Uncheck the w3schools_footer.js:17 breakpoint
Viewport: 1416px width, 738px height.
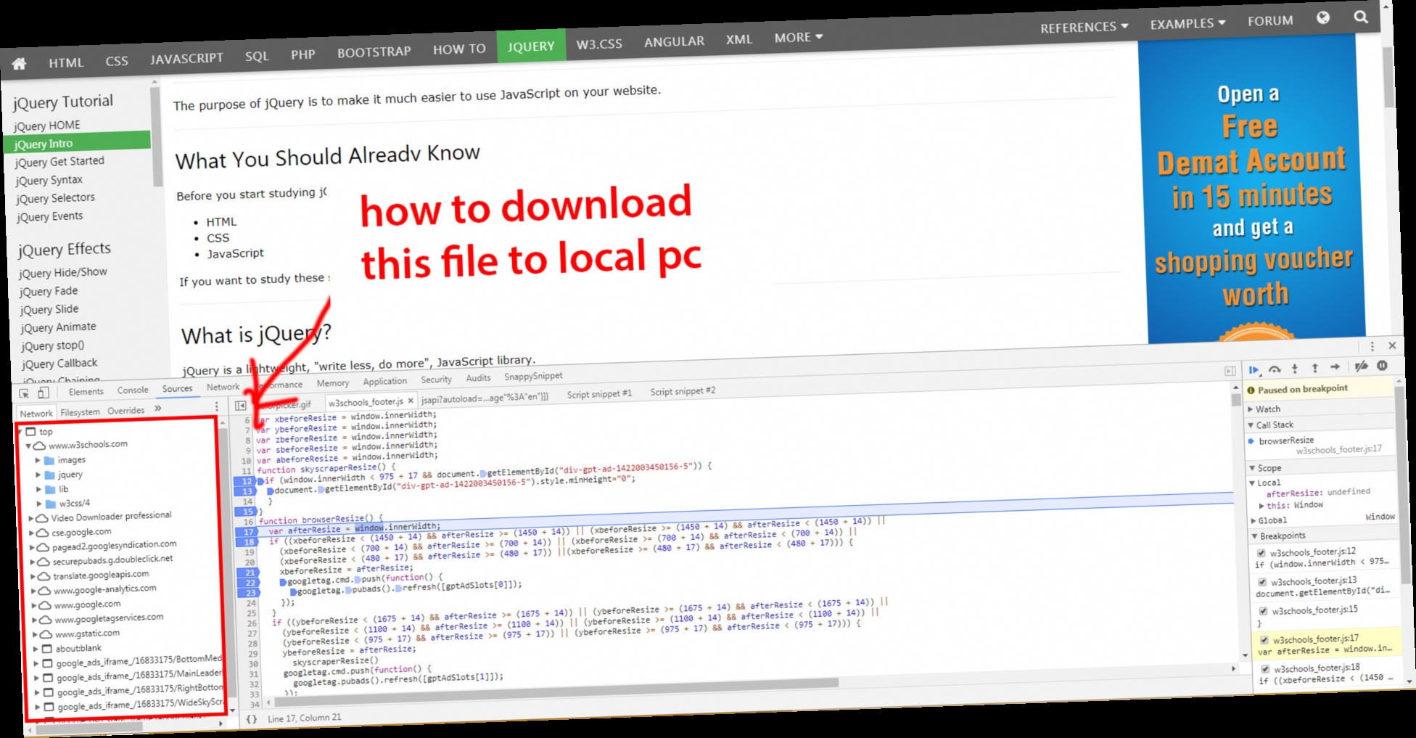1264,640
